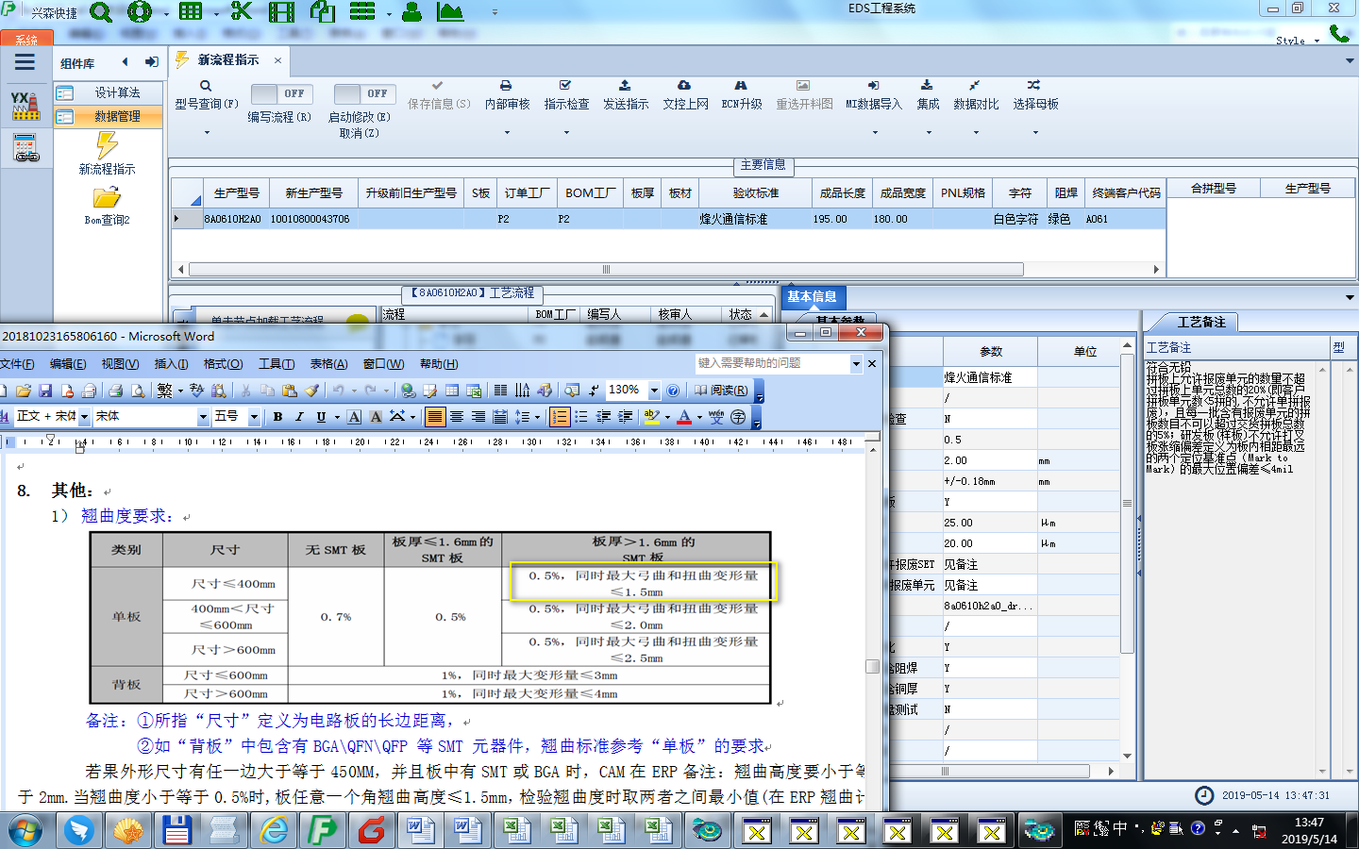Click ECN升级 tool
Image resolution: width=1359 pixels, height=849 pixels.
741,95
